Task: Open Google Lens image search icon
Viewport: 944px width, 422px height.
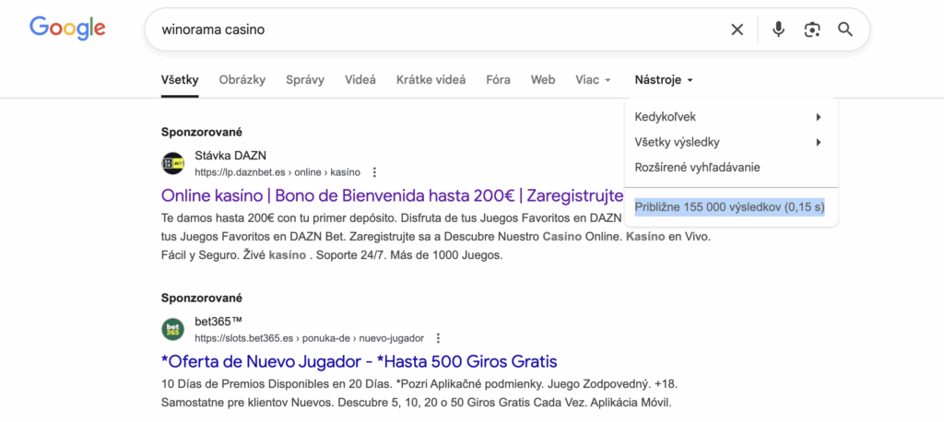Action: pyautogui.click(x=811, y=29)
